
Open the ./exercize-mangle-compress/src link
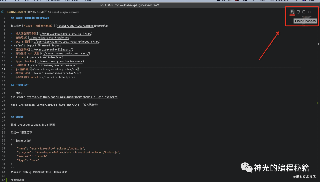53,65
